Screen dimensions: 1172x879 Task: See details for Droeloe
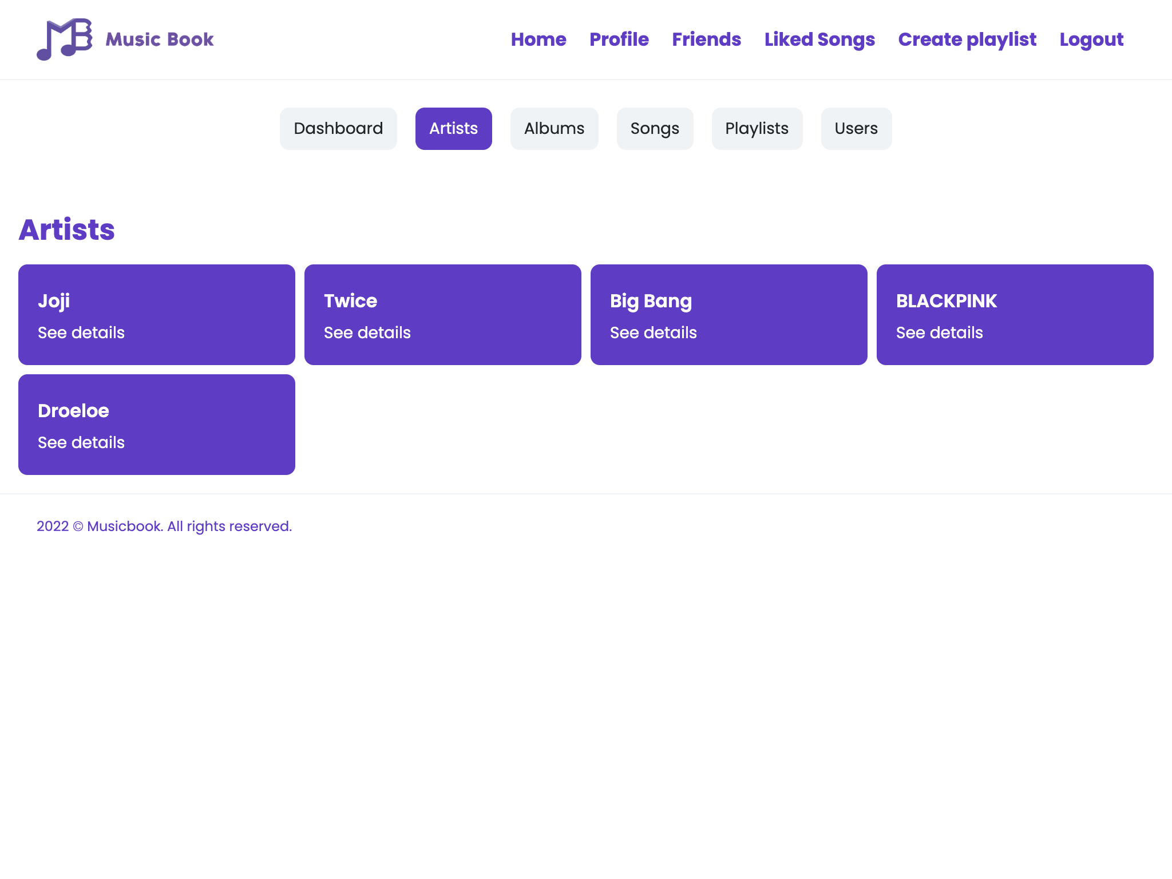pyautogui.click(x=81, y=442)
